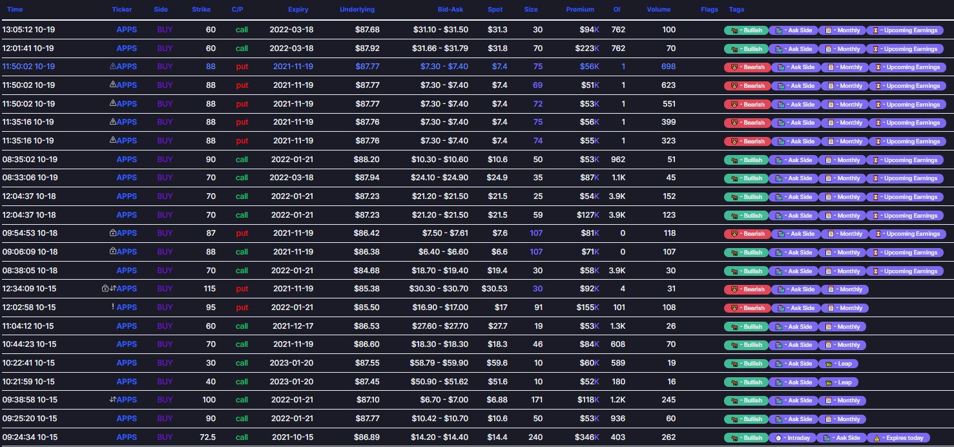Click the Bullish tag in the 09:06:09 row

[x=746, y=253]
